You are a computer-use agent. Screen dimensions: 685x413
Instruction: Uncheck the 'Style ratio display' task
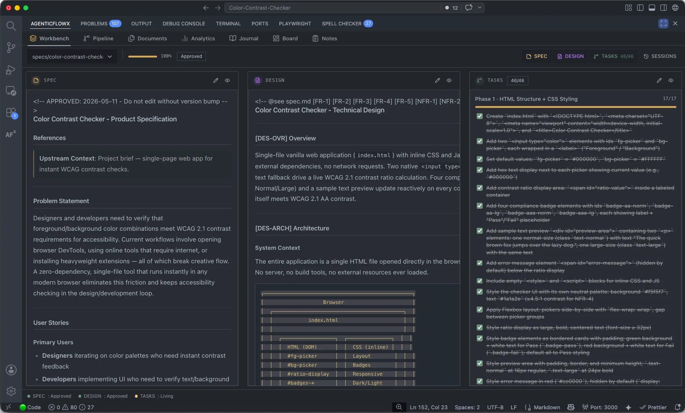[x=480, y=327]
